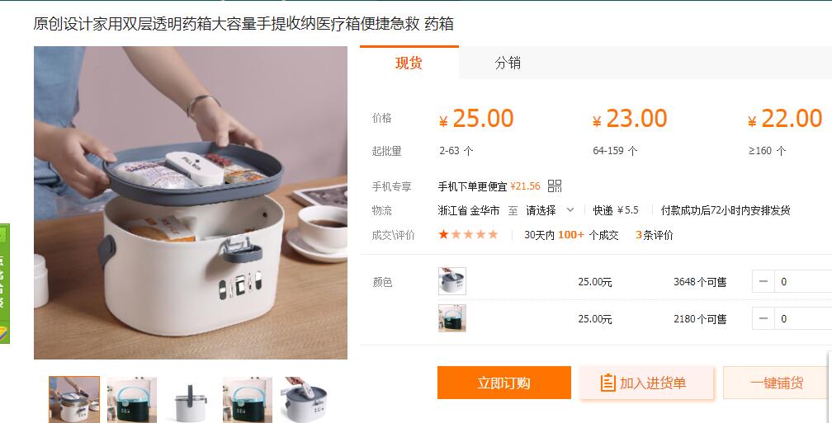
Task: Click quantity input field of second color
Action: (x=803, y=318)
